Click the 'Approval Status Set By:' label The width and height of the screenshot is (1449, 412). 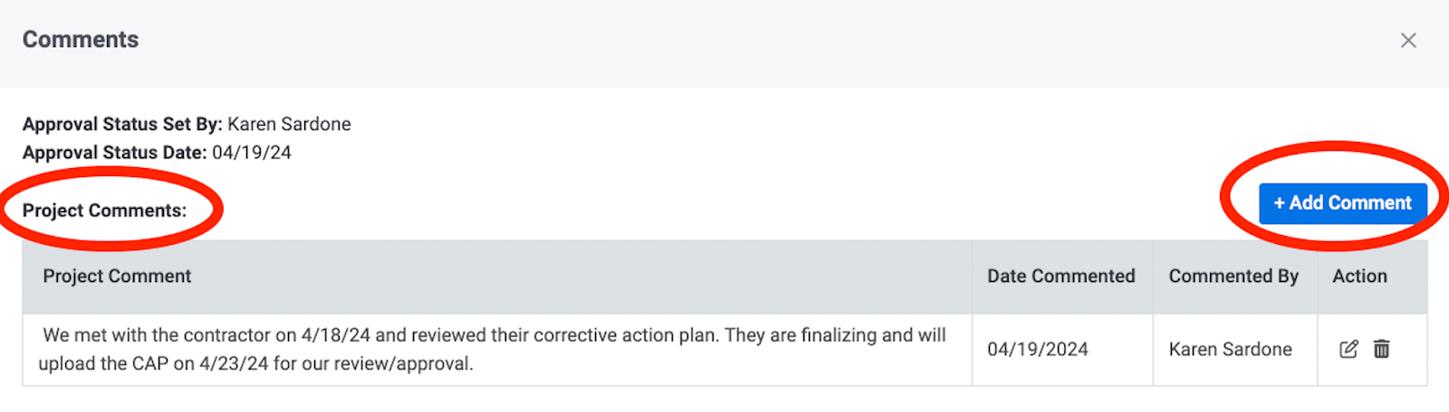(x=122, y=125)
